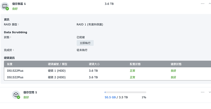Click the 50.5 GB used capacity text

tap(110, 97)
